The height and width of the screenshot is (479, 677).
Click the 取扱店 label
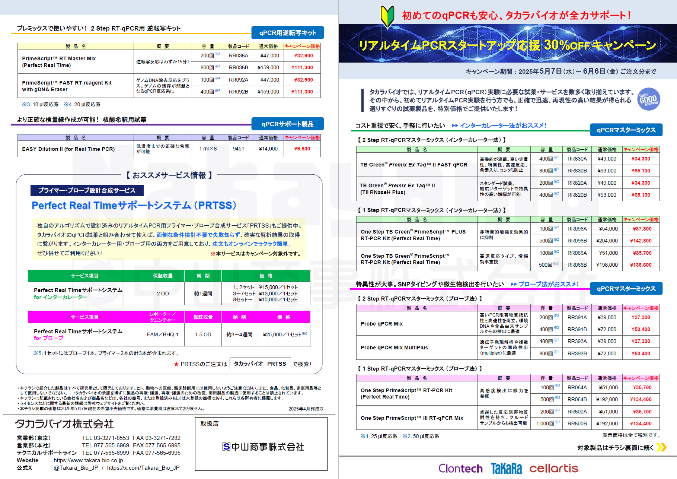click(x=210, y=424)
